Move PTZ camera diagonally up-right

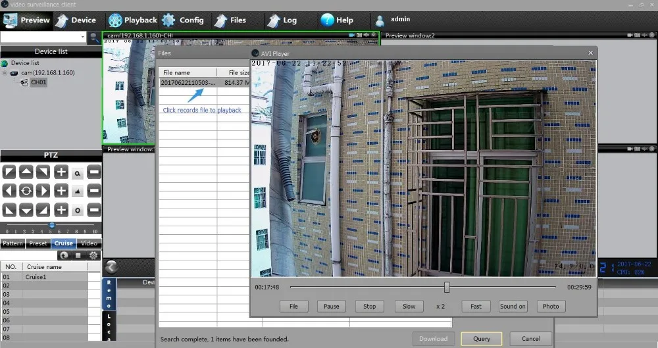click(x=43, y=172)
